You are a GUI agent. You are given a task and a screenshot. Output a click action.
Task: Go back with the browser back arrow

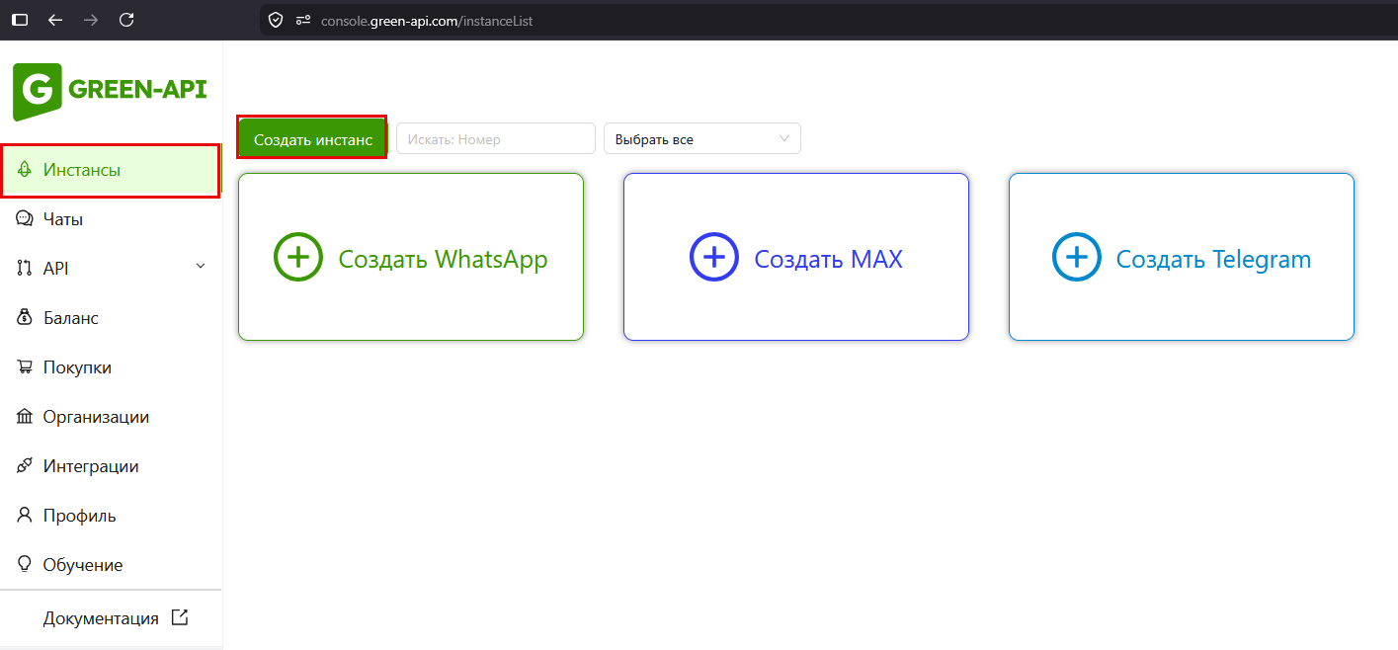pyautogui.click(x=55, y=20)
